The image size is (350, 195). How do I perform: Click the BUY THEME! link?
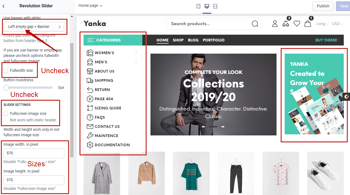point(326,40)
